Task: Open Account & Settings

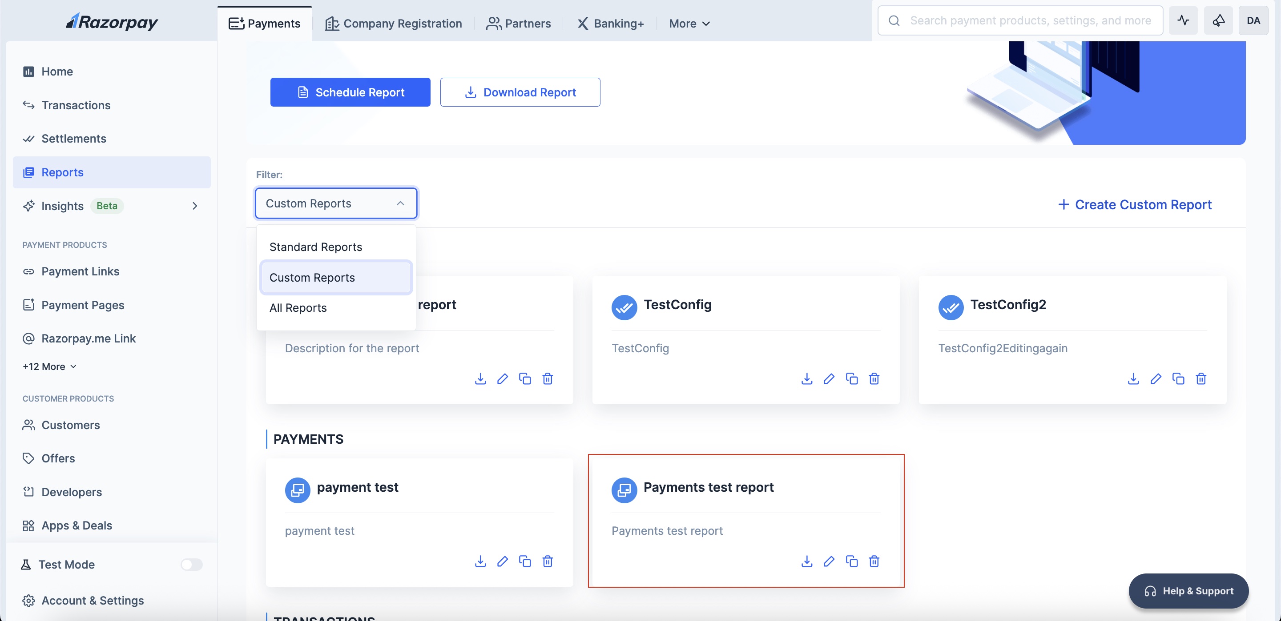Action: pyautogui.click(x=111, y=600)
